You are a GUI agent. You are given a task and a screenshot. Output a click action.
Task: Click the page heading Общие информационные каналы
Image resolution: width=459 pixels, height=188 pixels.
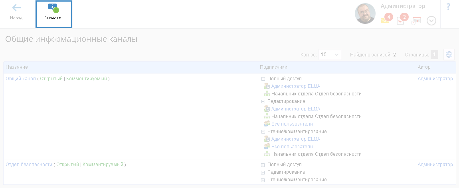coord(71,39)
